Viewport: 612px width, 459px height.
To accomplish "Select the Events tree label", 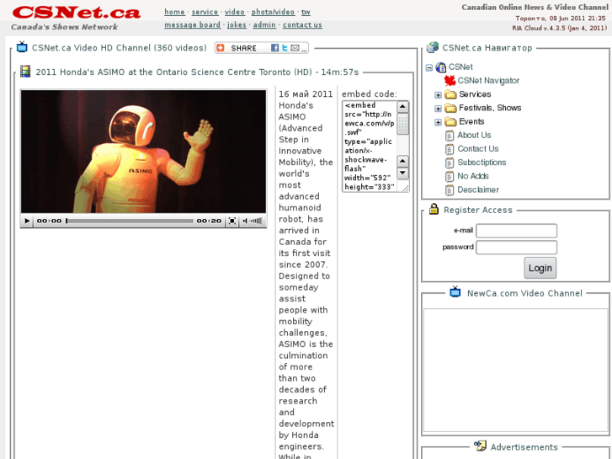I will coord(471,121).
